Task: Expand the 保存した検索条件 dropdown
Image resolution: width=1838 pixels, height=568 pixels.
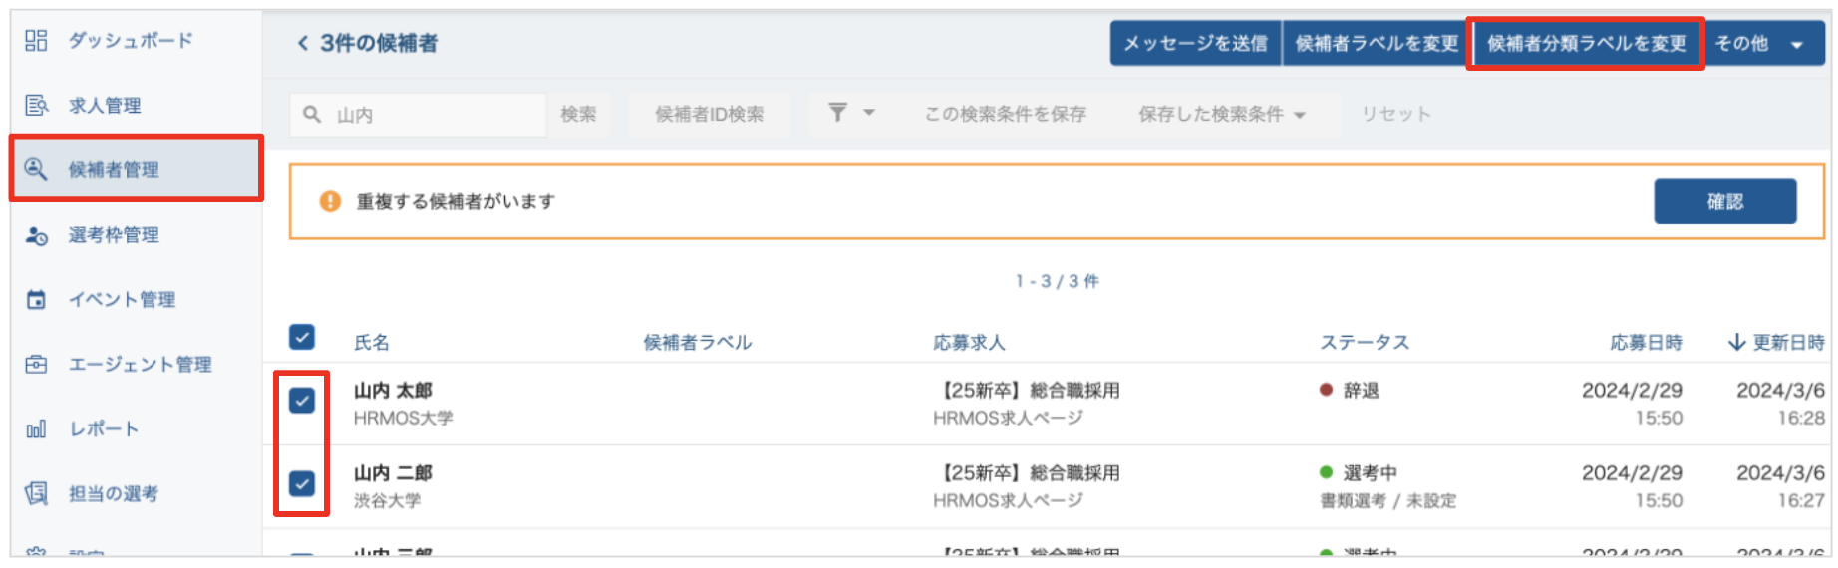Action: pyautogui.click(x=1222, y=114)
